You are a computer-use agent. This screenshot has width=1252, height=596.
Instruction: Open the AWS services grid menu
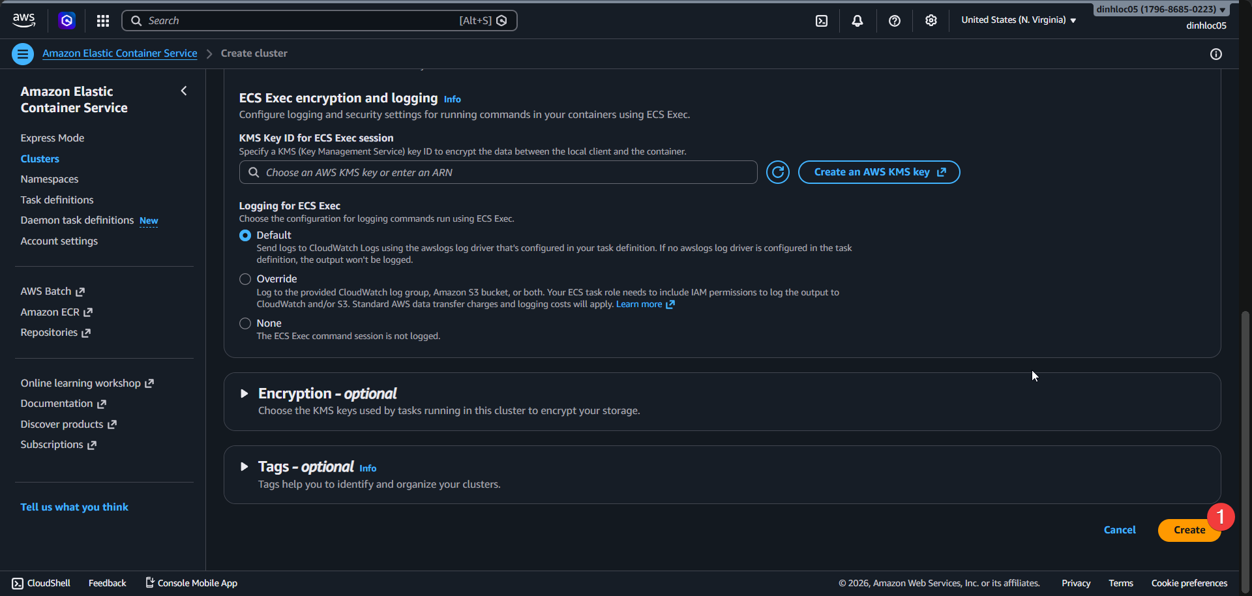coord(102,20)
